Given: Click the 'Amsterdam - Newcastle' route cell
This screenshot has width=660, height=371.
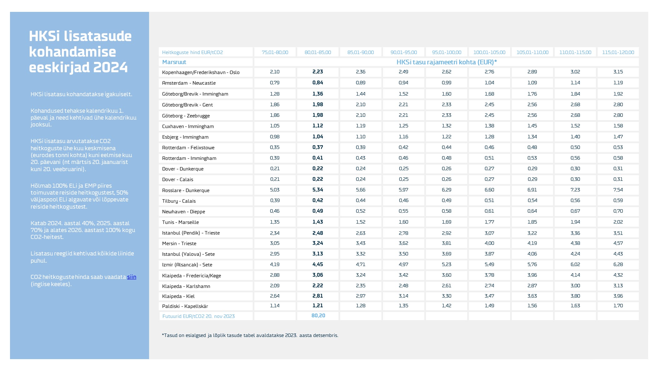Looking at the screenshot, I should click(x=189, y=83).
